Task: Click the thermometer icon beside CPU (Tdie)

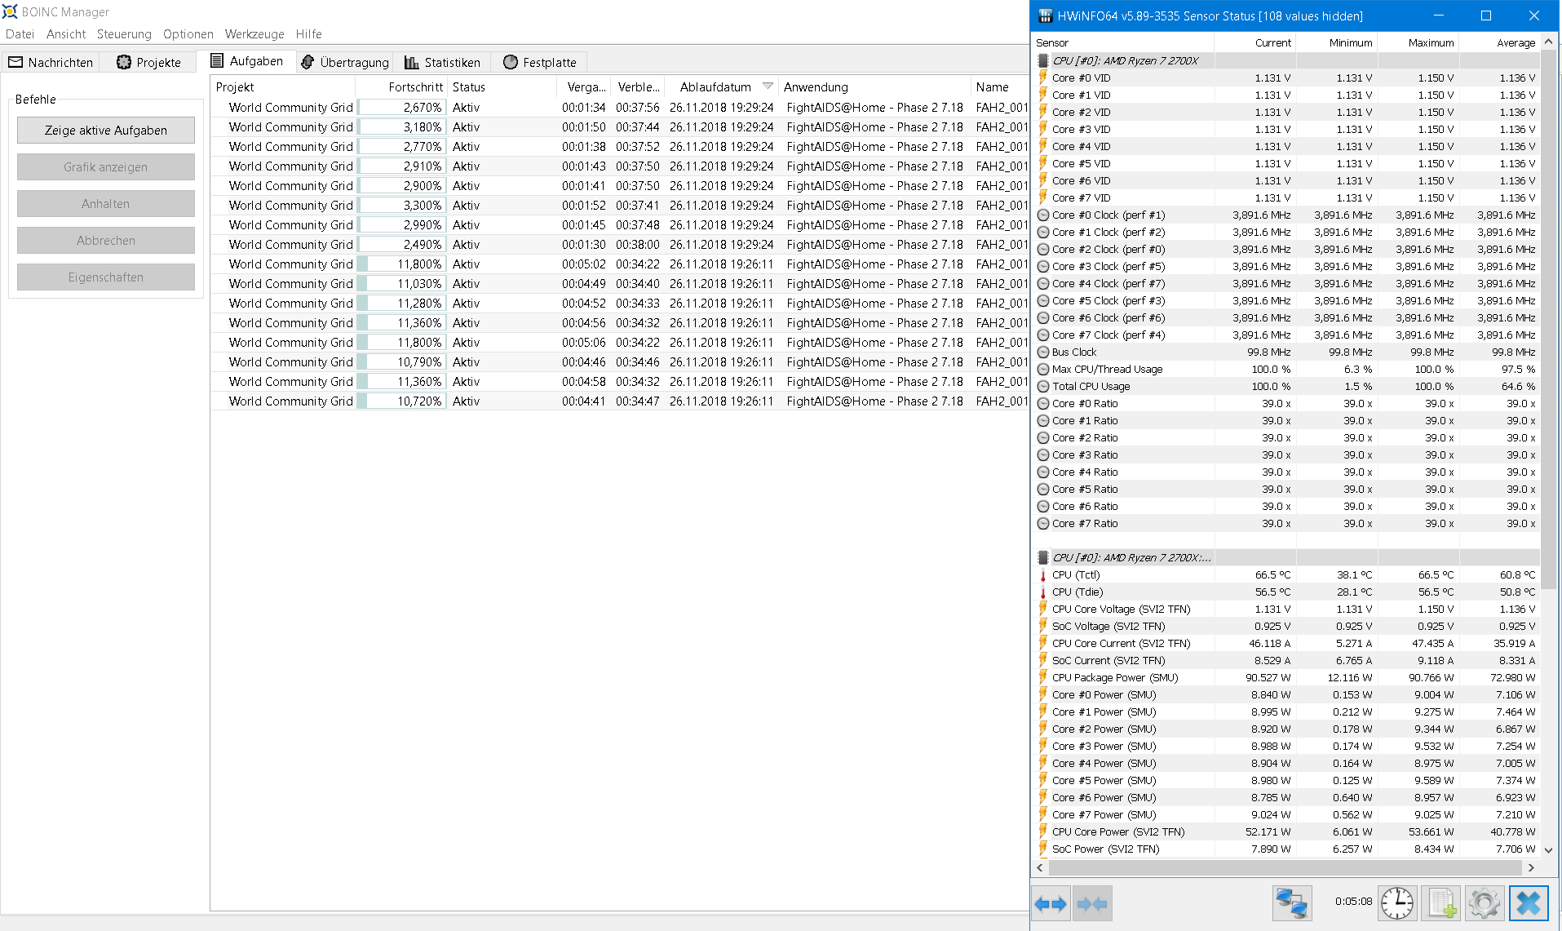Action: click(x=1042, y=592)
